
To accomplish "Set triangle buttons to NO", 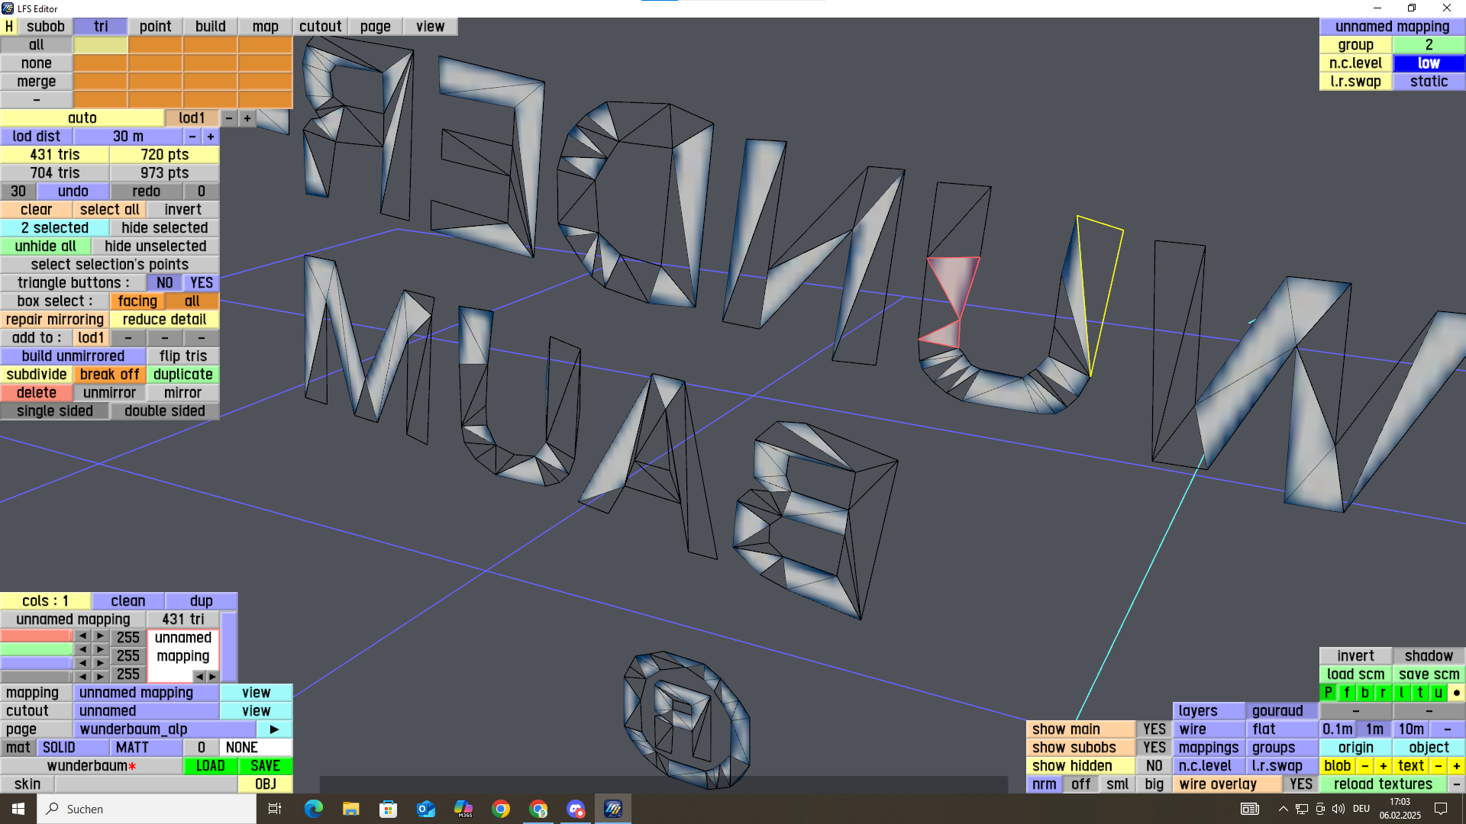I will (164, 283).
